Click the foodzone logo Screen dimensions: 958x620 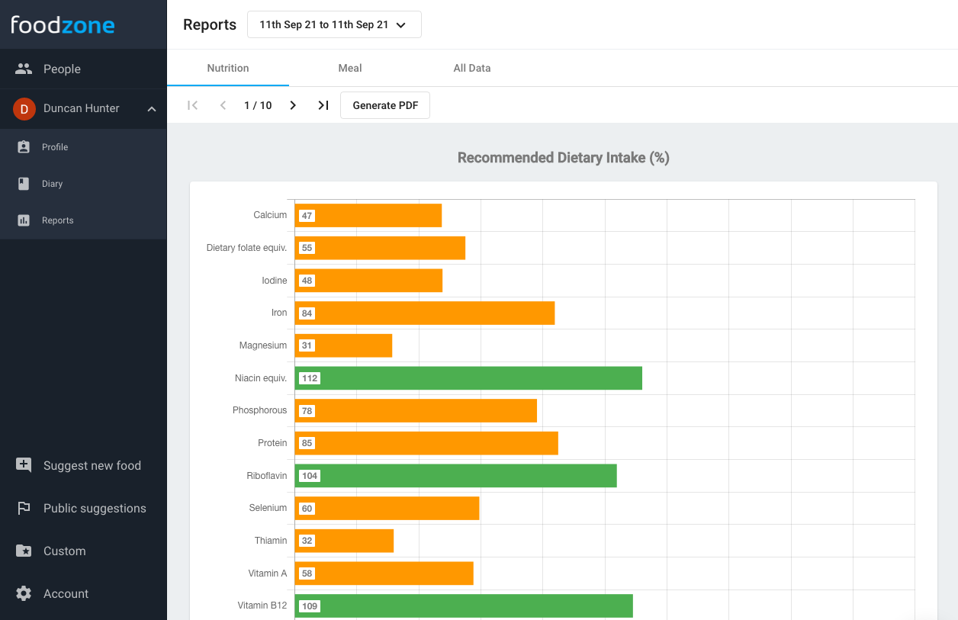point(63,24)
